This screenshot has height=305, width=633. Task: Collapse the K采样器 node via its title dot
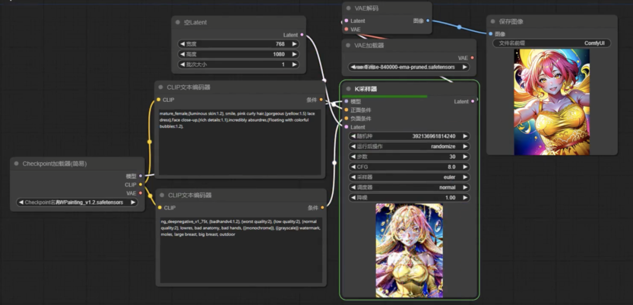[x=348, y=89]
